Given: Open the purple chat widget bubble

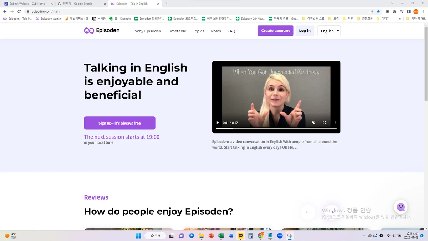Looking at the screenshot, I should tap(401, 207).
